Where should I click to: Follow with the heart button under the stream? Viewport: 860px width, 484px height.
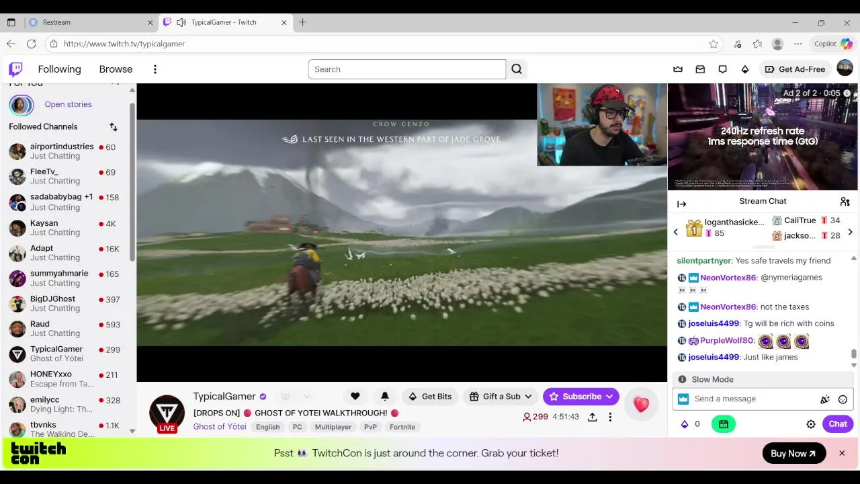pyautogui.click(x=355, y=397)
